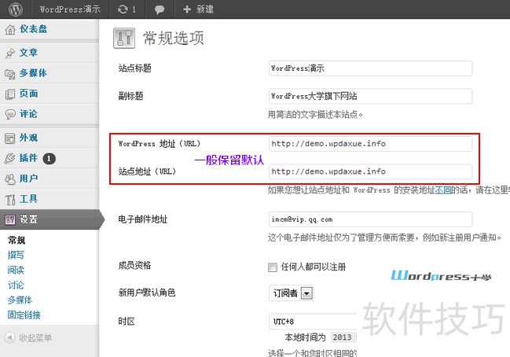Focus 副标题 input field
The height and width of the screenshot is (357, 510).
click(370, 96)
